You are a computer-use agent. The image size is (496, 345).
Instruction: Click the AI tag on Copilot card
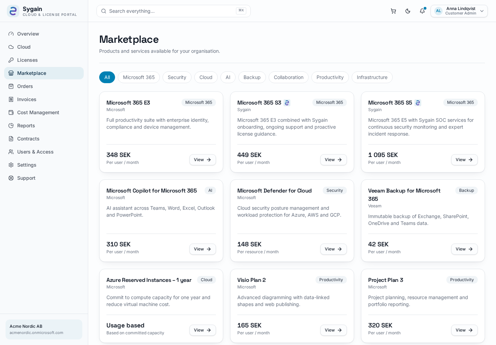[x=210, y=190]
